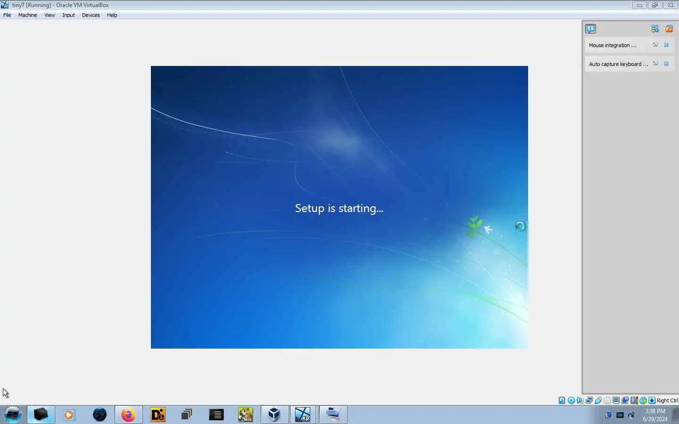Open the Help menu

[112, 15]
